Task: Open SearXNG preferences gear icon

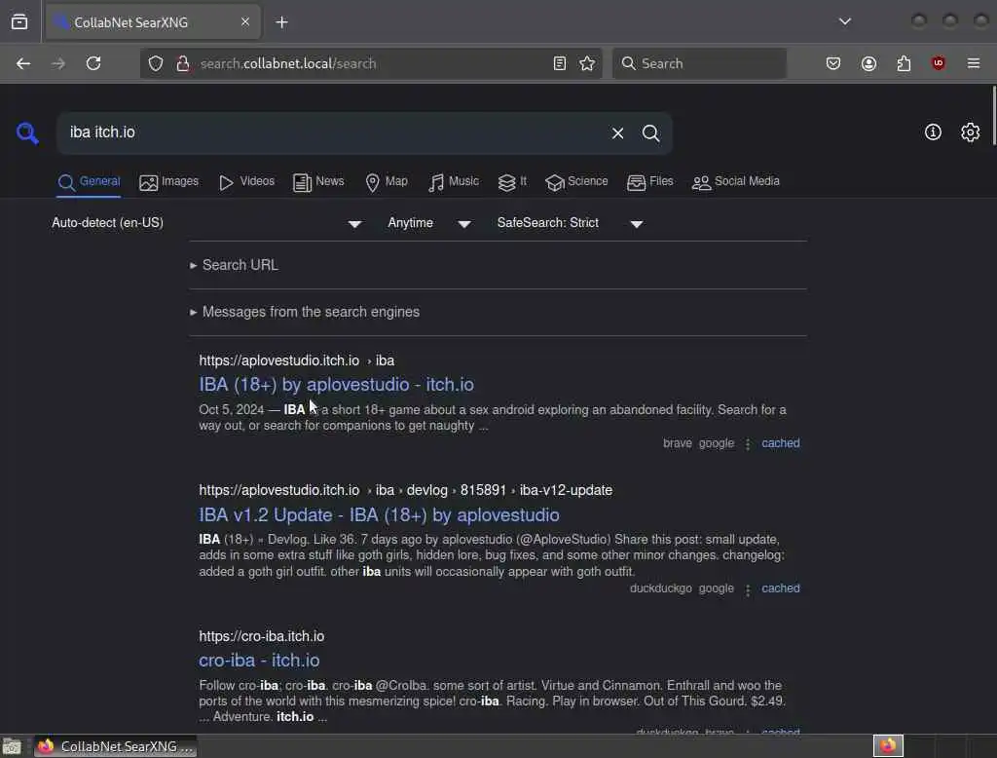Action: click(971, 133)
